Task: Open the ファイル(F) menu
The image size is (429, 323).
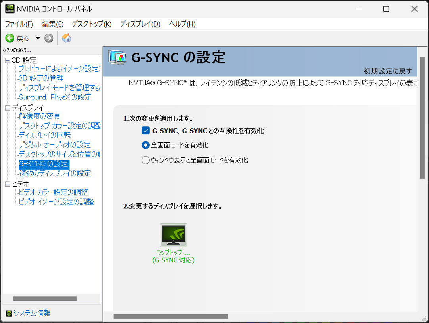Action: tap(19, 24)
